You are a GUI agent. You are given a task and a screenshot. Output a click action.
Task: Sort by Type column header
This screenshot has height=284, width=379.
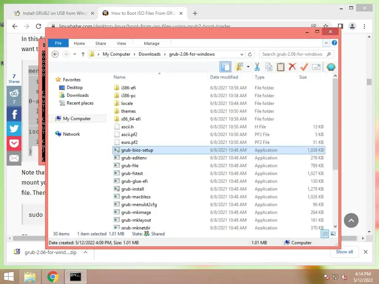(259, 77)
